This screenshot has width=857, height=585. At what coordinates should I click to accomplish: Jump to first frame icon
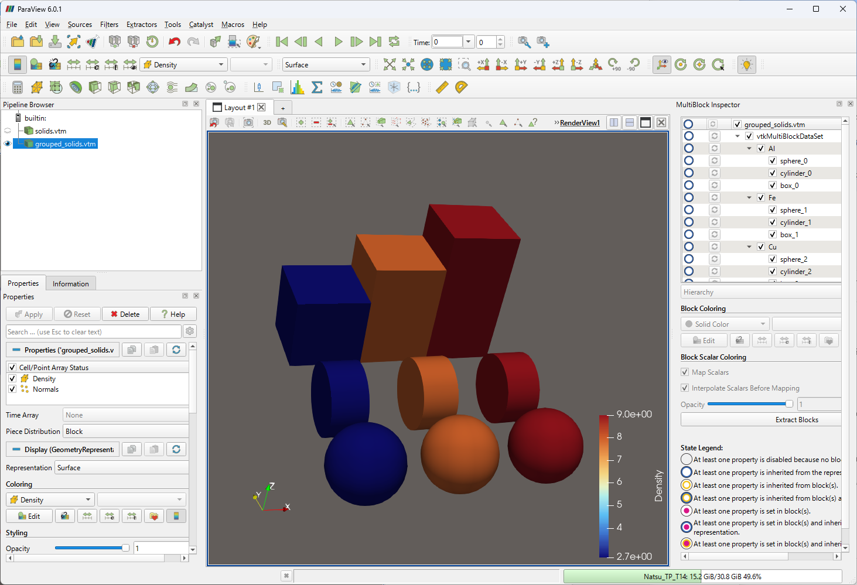[x=282, y=42]
